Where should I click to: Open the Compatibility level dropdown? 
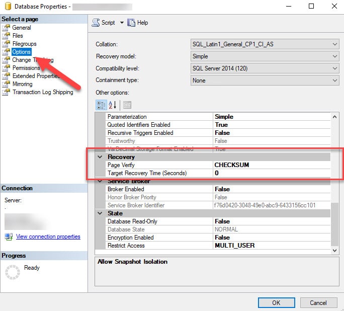pyautogui.click(x=265, y=68)
